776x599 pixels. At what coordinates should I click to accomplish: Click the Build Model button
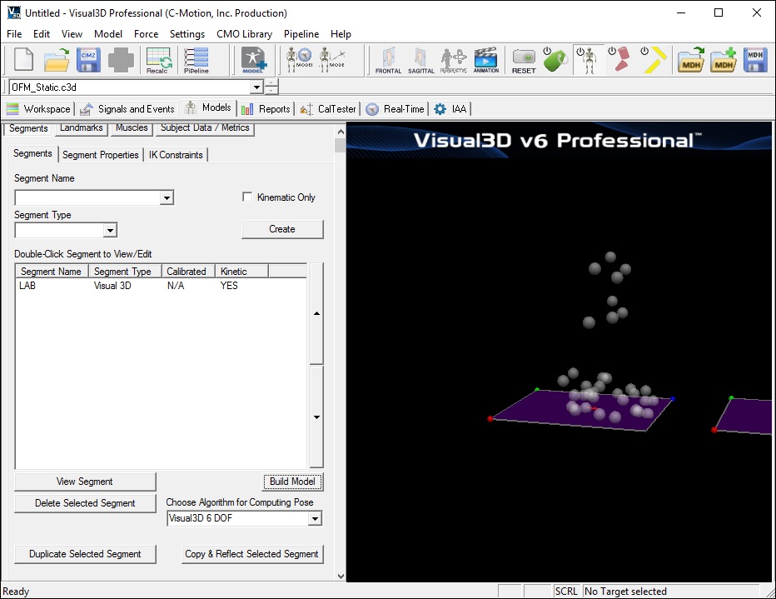292,482
